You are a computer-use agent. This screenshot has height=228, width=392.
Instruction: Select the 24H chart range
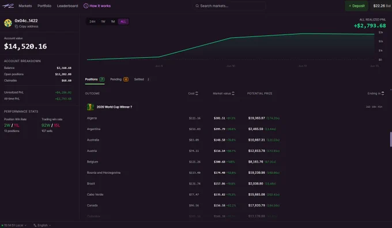coord(92,21)
